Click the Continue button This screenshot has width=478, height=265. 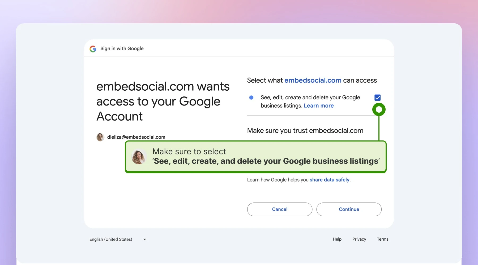click(x=349, y=209)
